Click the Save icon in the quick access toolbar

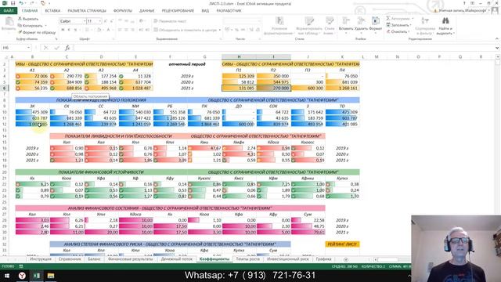(13, 3)
